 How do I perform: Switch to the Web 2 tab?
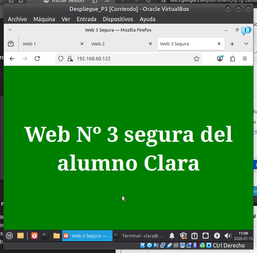[x=118, y=44]
